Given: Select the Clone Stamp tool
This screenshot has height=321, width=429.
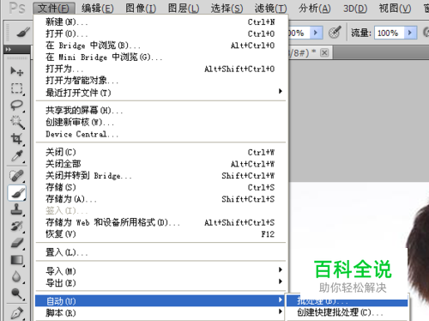Looking at the screenshot, I should click(x=17, y=209).
